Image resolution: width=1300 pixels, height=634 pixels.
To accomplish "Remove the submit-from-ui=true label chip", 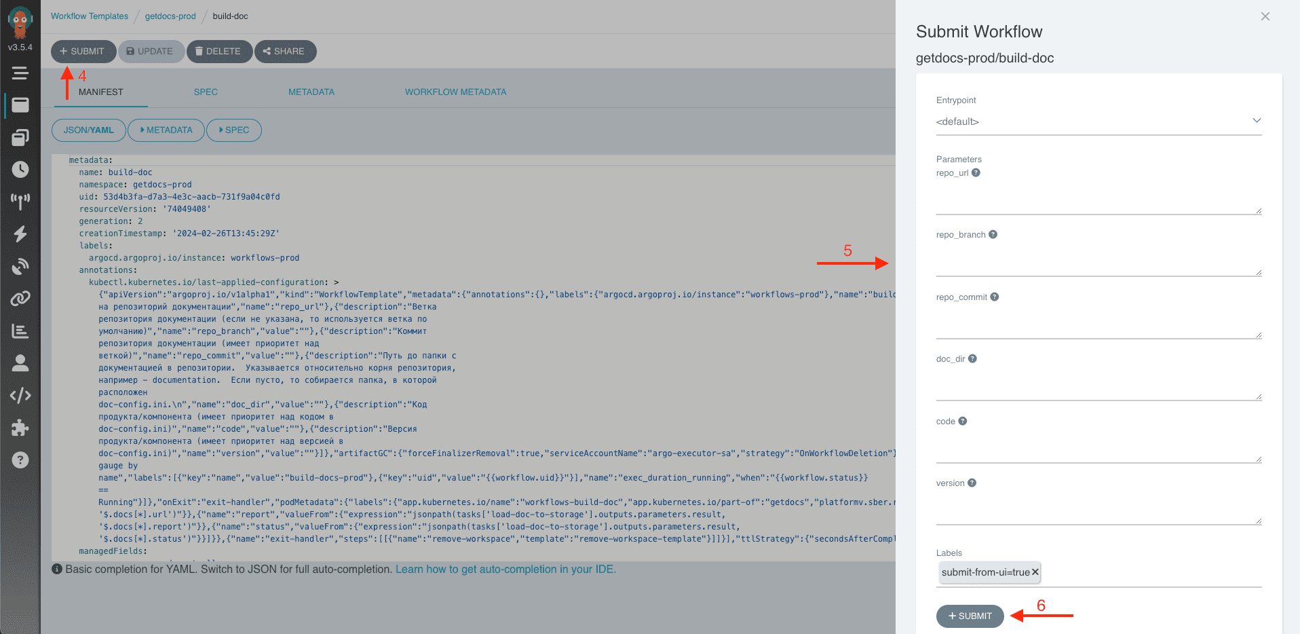I will pyautogui.click(x=1035, y=572).
